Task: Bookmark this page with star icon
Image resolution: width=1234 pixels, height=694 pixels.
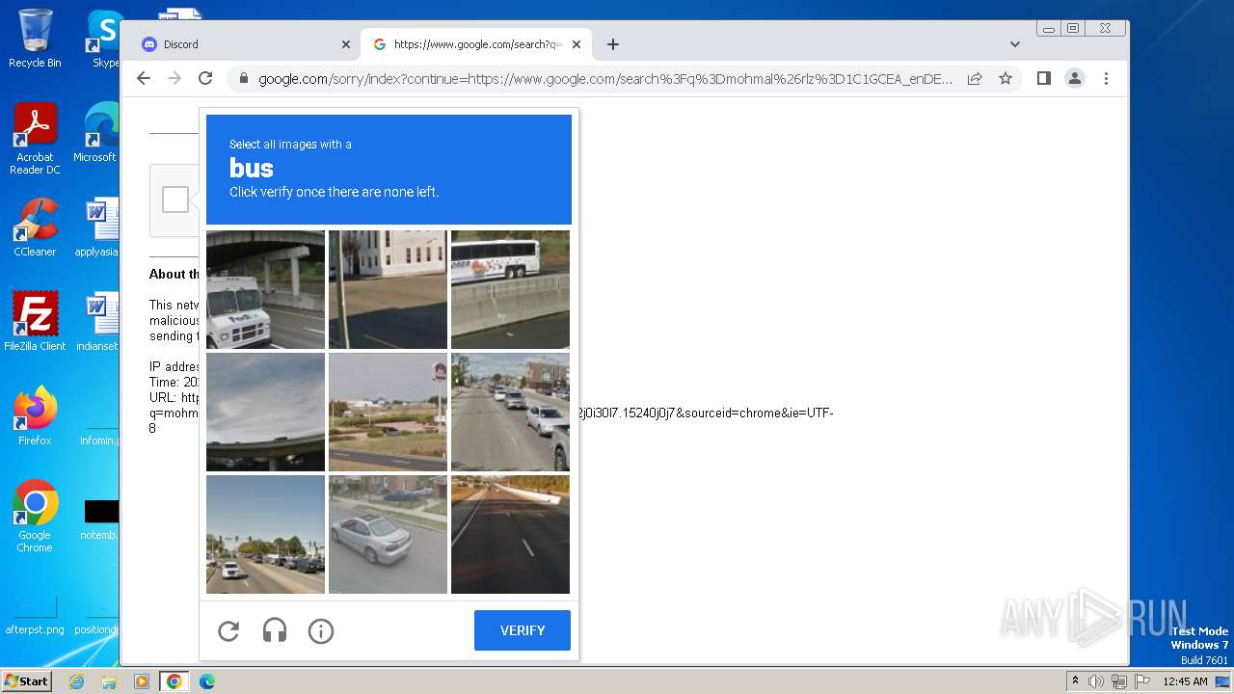Action: (x=1006, y=79)
